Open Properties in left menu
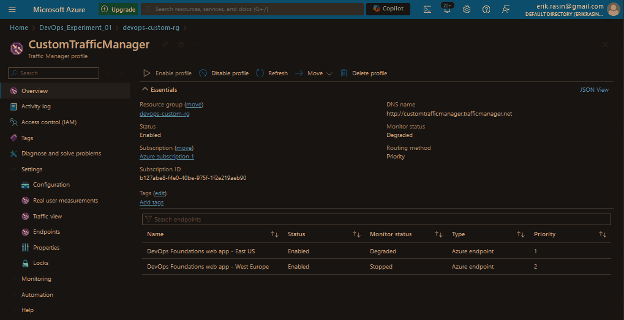This screenshot has height=320, width=624. point(46,248)
